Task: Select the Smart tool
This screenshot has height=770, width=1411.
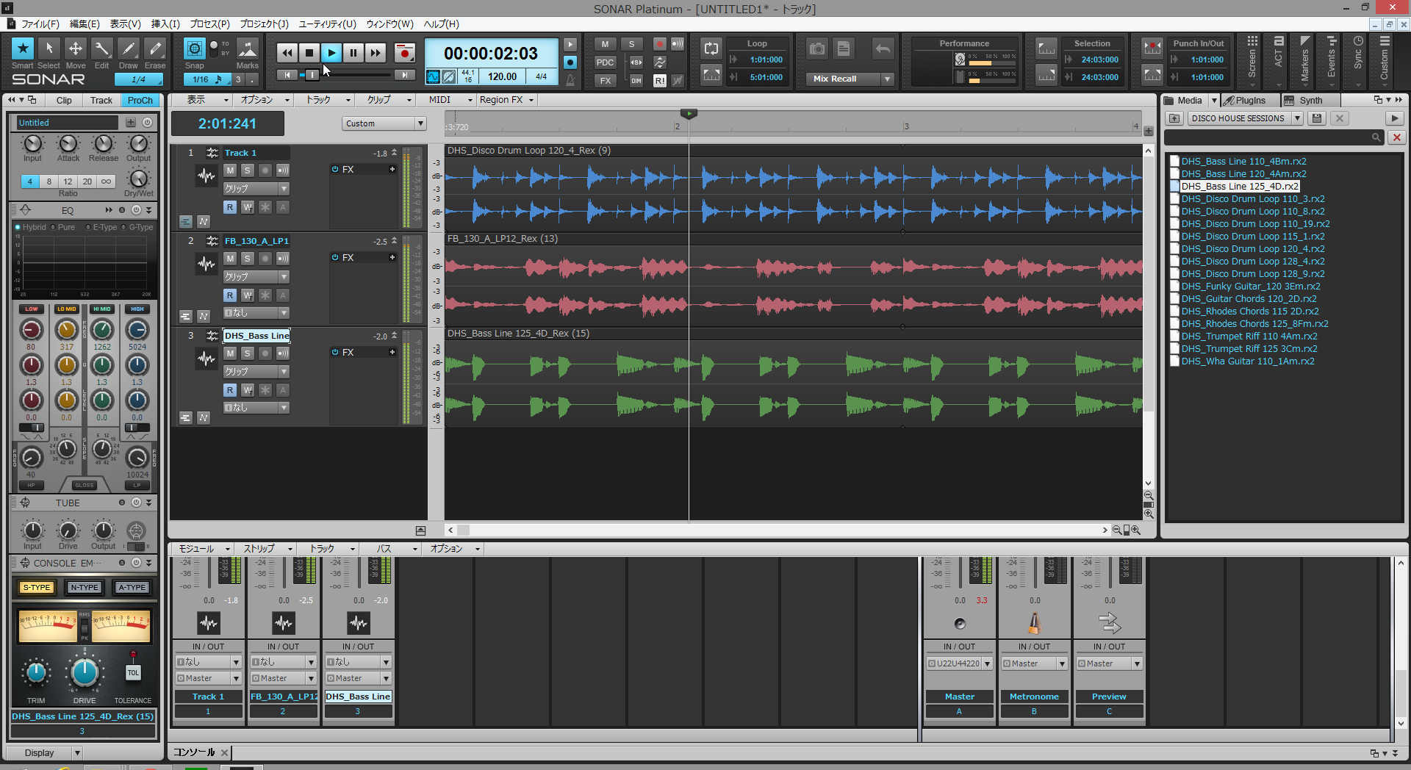Action: tap(23, 48)
